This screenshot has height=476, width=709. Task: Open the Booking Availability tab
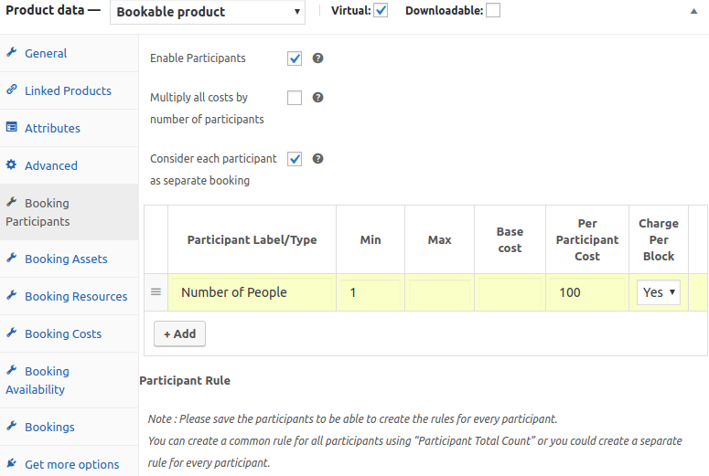tap(70, 380)
